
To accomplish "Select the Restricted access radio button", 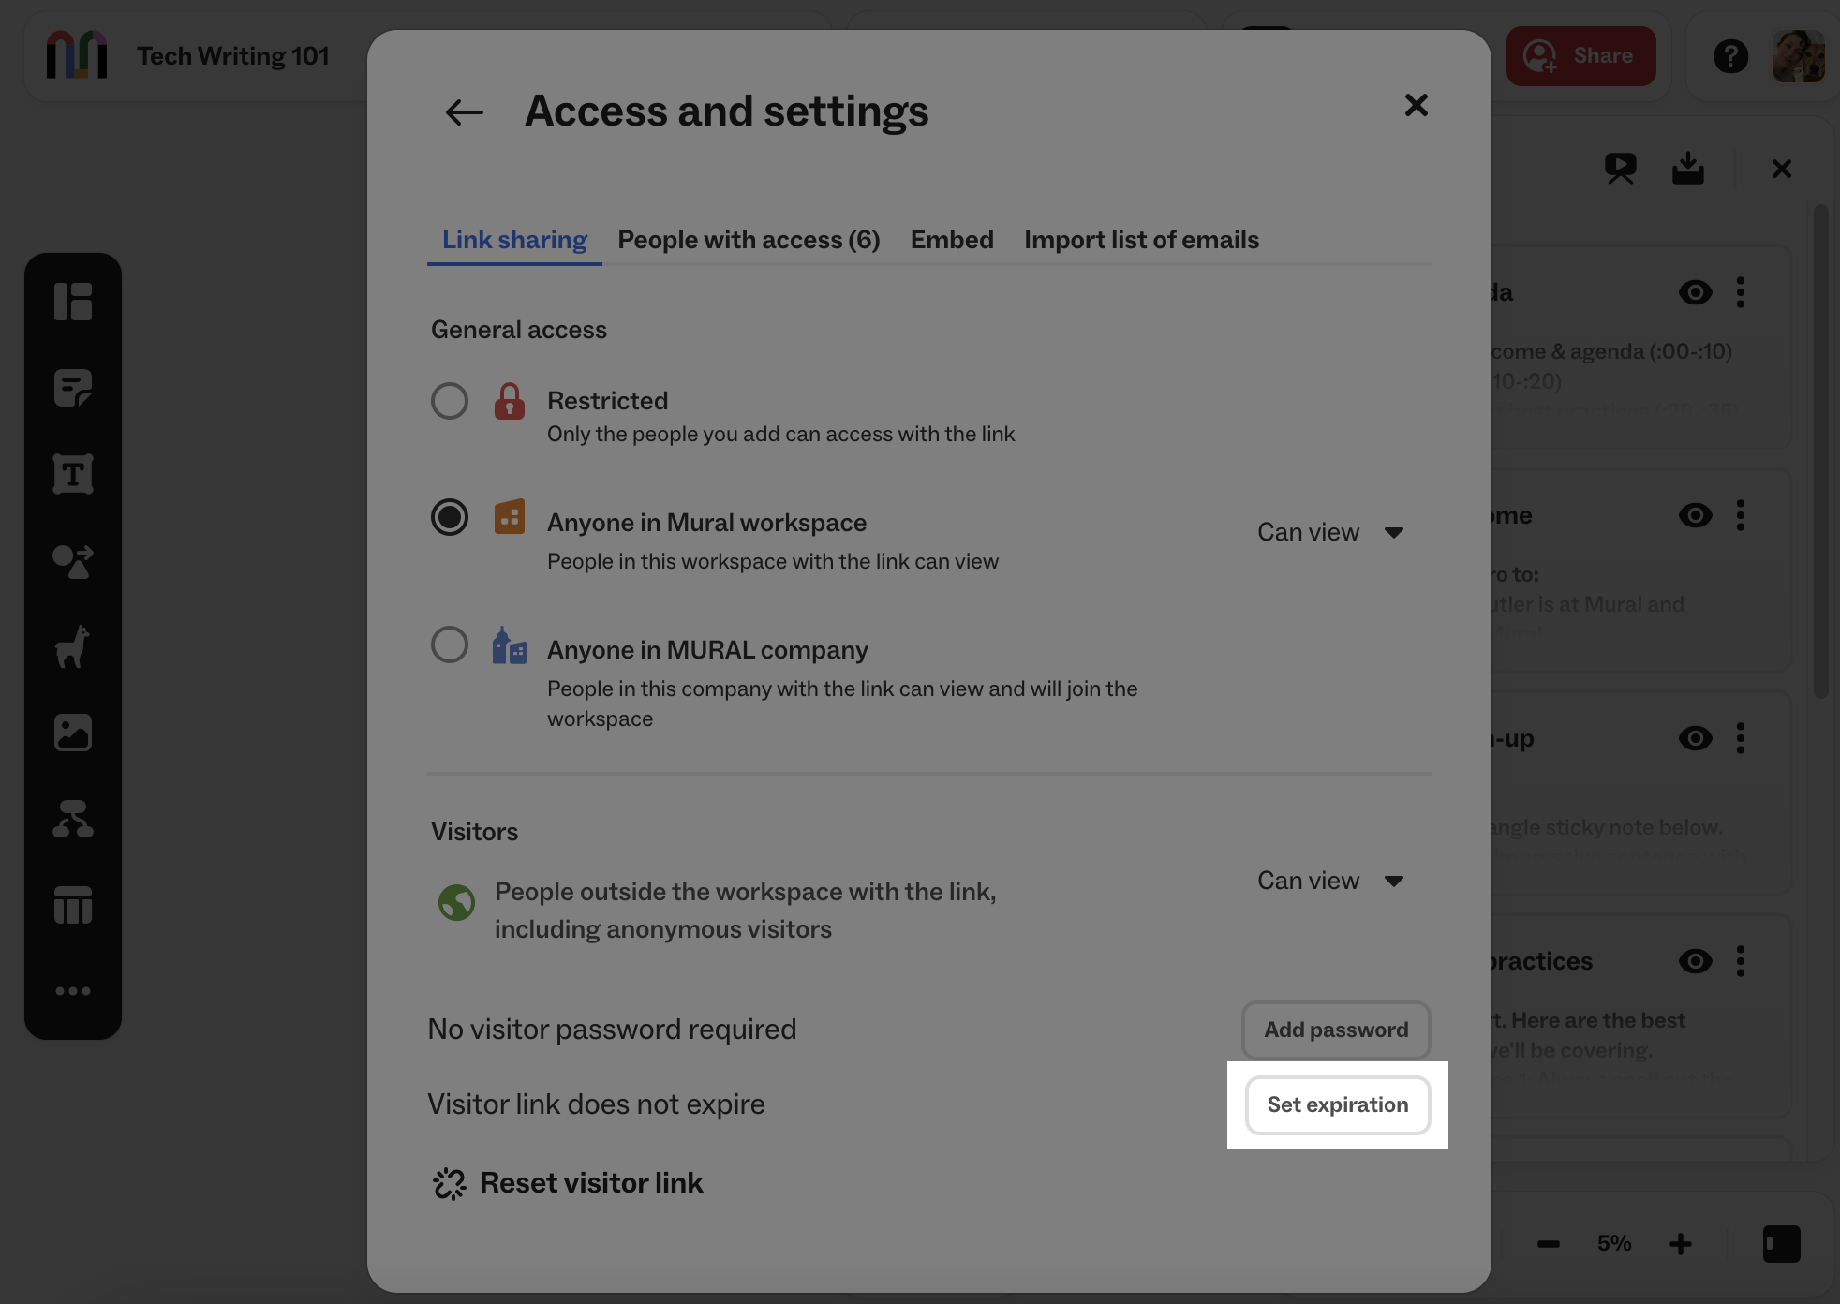I will tap(450, 400).
